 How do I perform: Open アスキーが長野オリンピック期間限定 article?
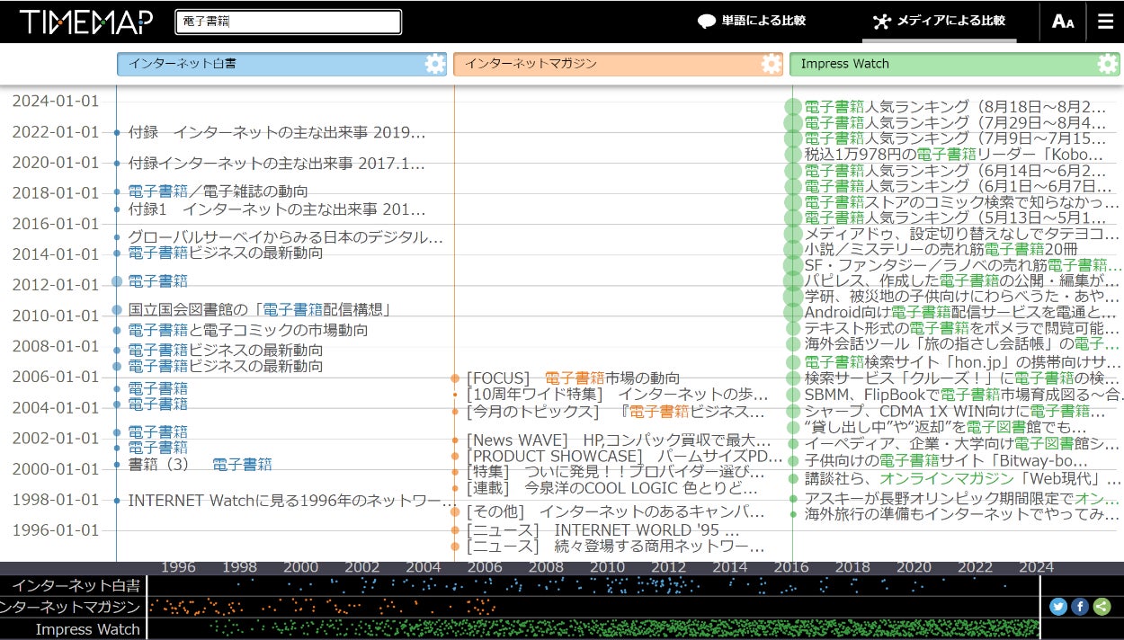point(962,498)
